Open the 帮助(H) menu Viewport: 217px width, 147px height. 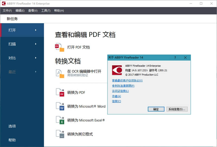tap(59, 11)
